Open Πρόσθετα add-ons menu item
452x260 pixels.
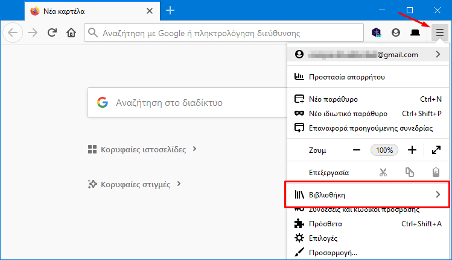click(368, 224)
